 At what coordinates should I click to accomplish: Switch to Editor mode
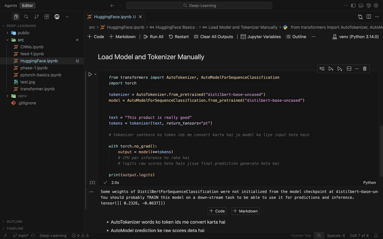(27, 5)
